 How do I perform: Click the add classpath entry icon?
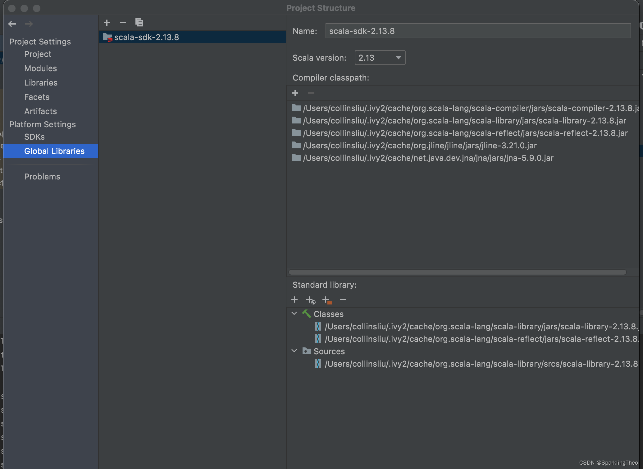tap(295, 93)
